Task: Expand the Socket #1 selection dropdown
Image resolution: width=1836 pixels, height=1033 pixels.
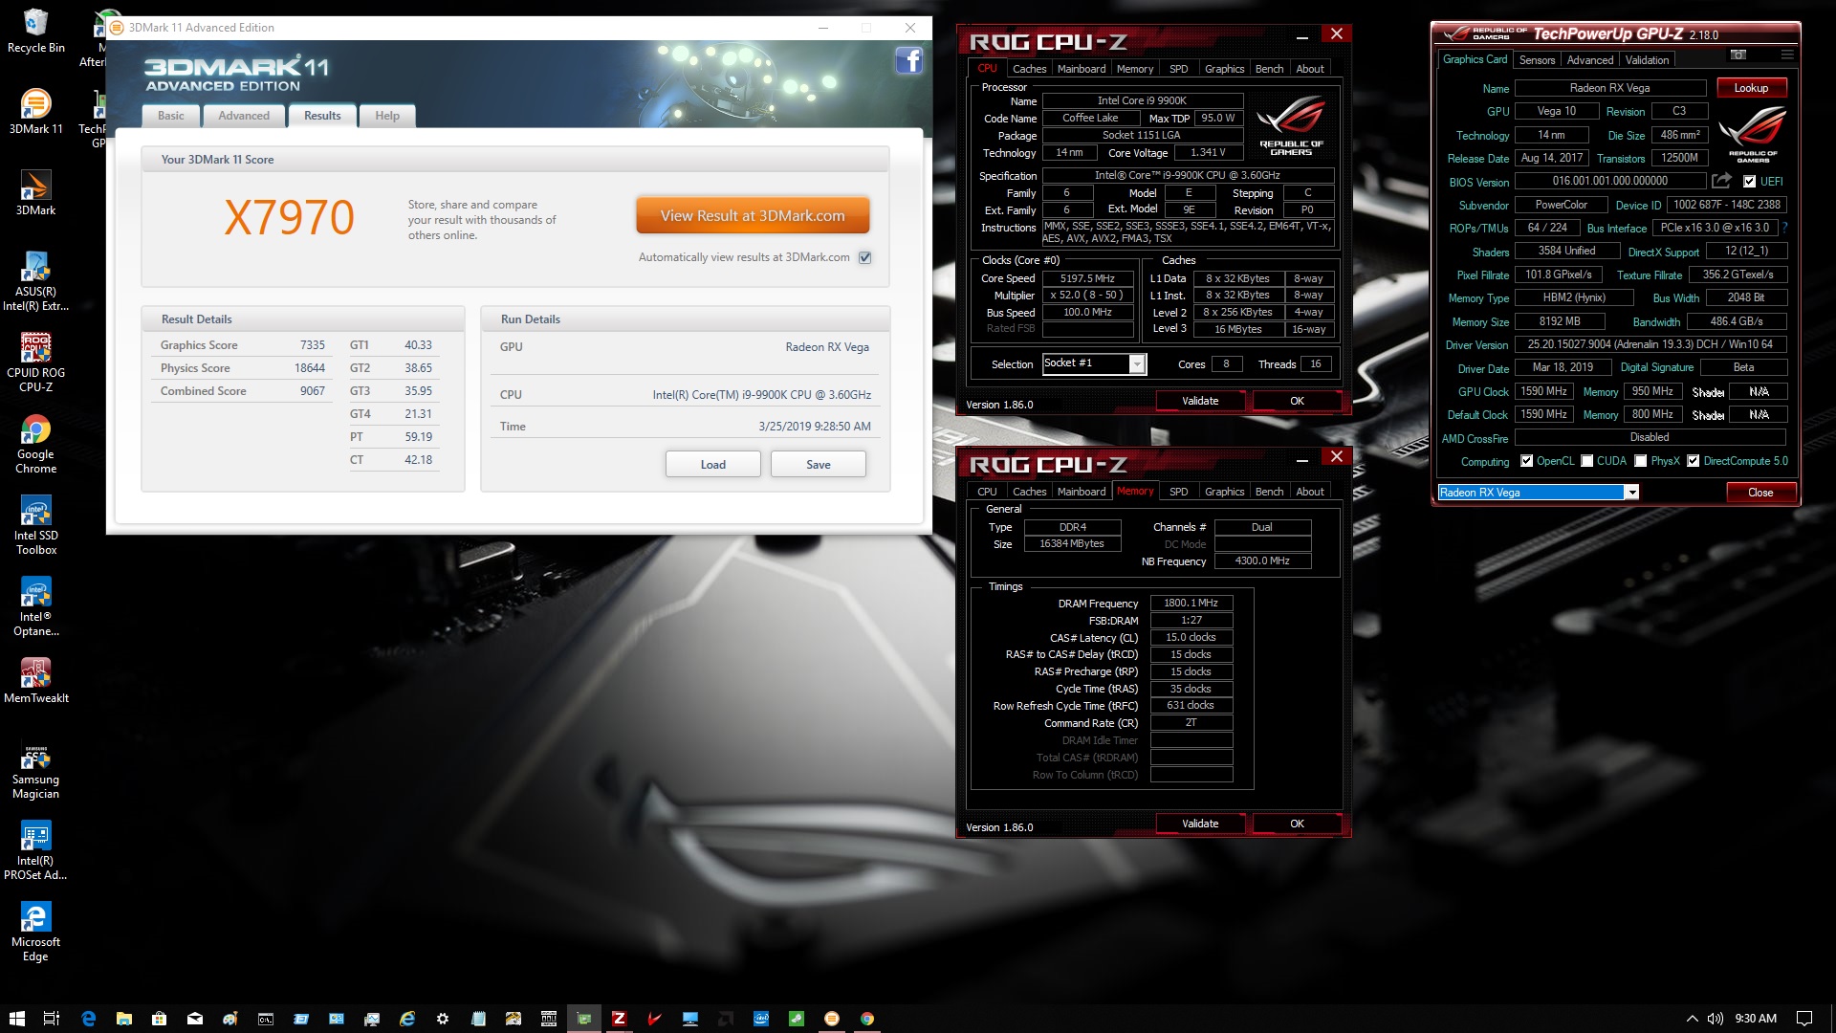Action: pos(1137,364)
